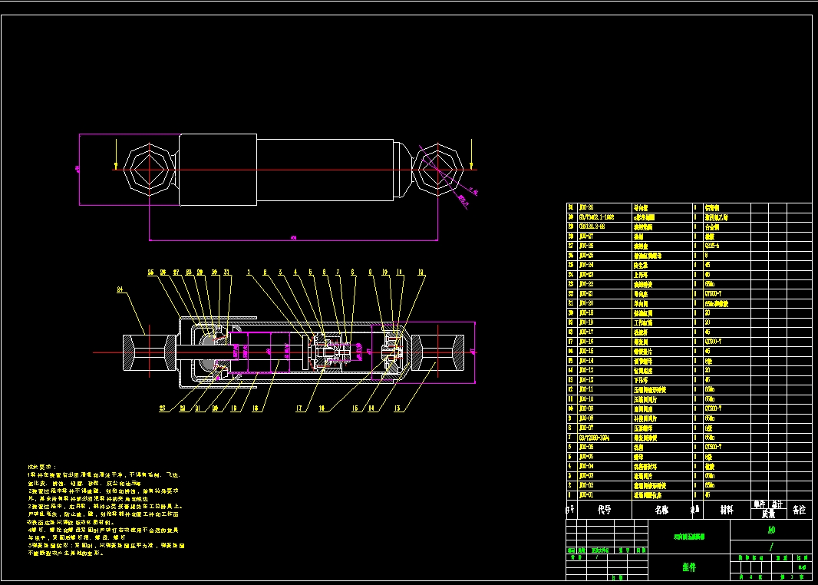
Task: Select part balloon number 15 below section view
Action: 355,408
